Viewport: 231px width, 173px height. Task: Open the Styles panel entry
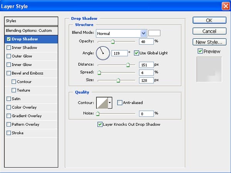coord(31,21)
